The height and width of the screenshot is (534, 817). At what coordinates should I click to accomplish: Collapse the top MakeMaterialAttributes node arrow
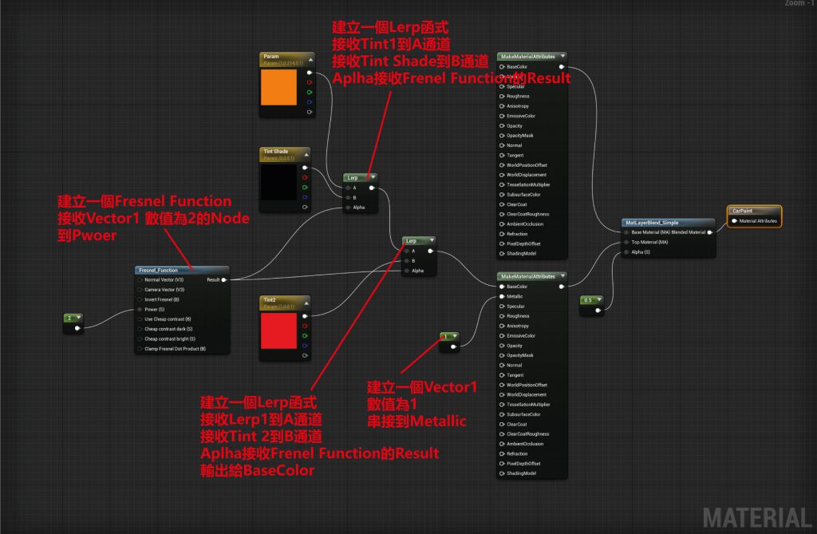(x=561, y=57)
